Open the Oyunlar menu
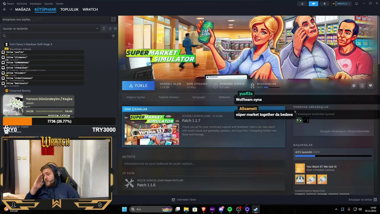 click(48, 4)
